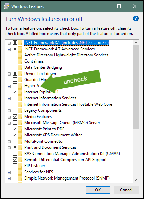Click the Microsoft Print to PDF folder icon

20,129
